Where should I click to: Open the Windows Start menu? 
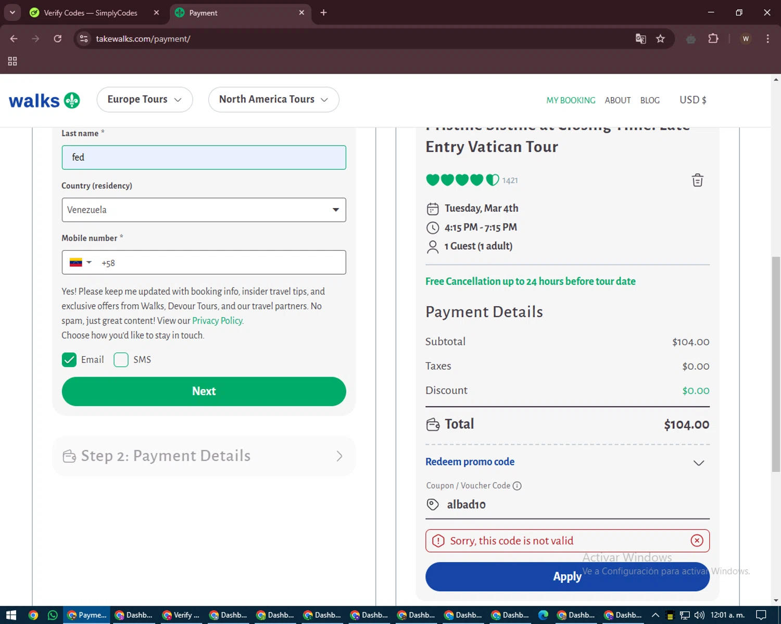(x=11, y=615)
